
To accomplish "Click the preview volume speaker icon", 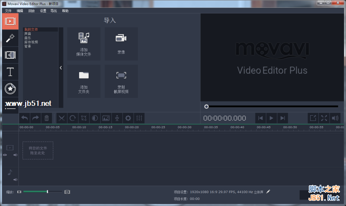I will 335,118.
